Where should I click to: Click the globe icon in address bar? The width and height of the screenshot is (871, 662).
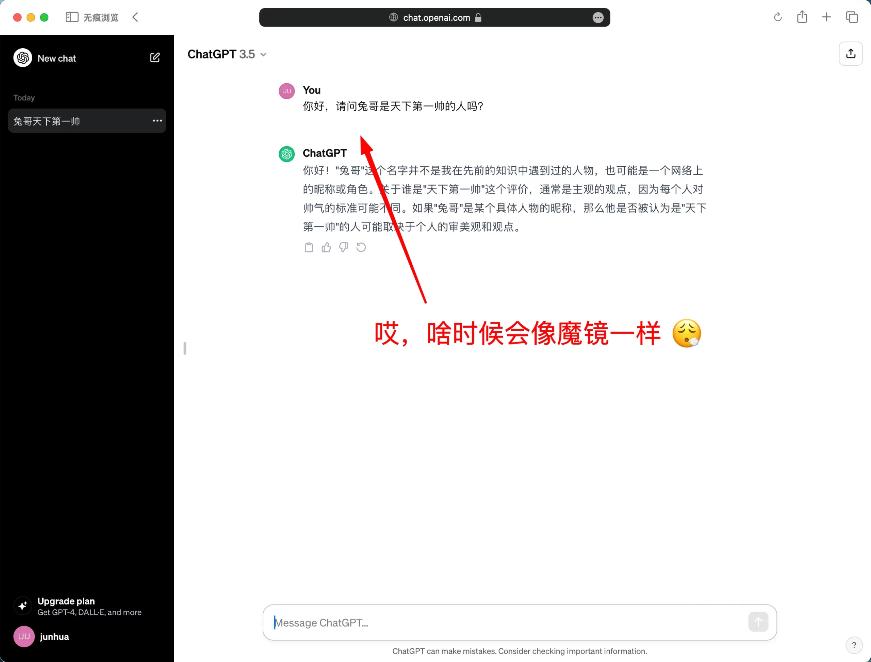point(393,17)
